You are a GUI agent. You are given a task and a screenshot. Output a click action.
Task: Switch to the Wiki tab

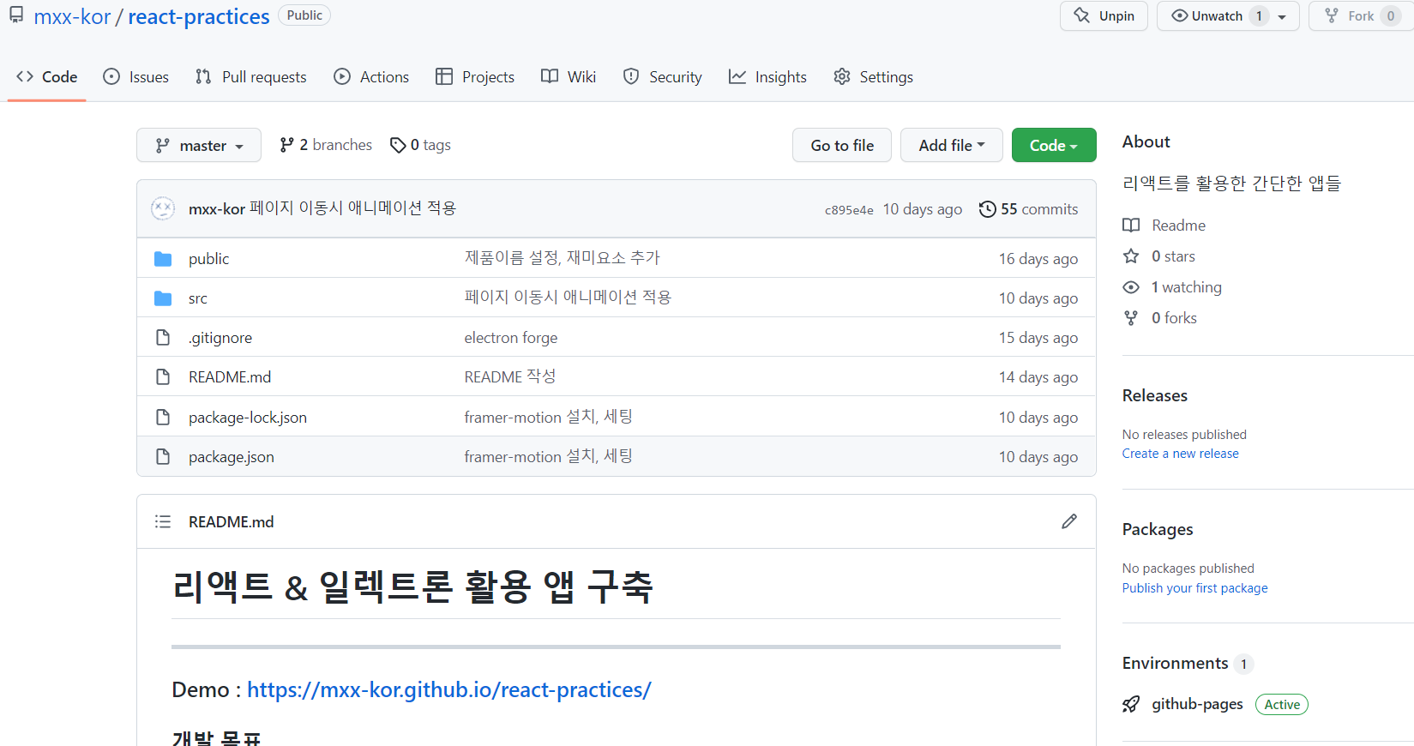click(x=569, y=77)
